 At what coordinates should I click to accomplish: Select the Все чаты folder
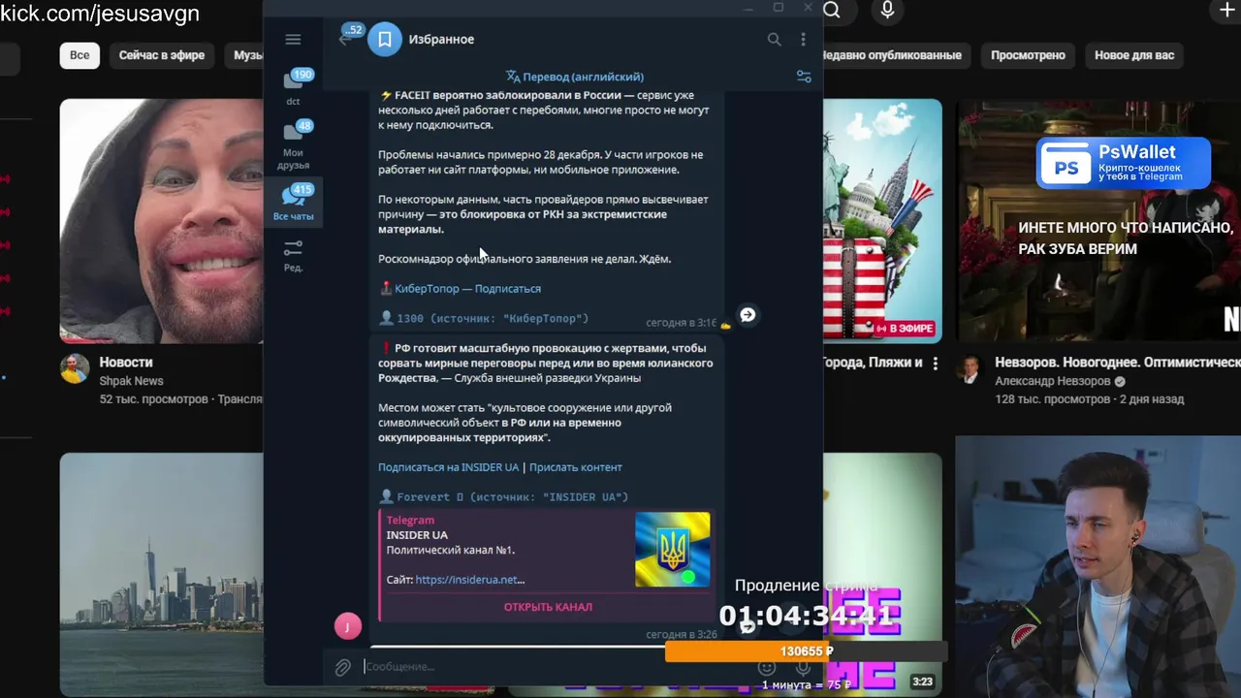(293, 203)
